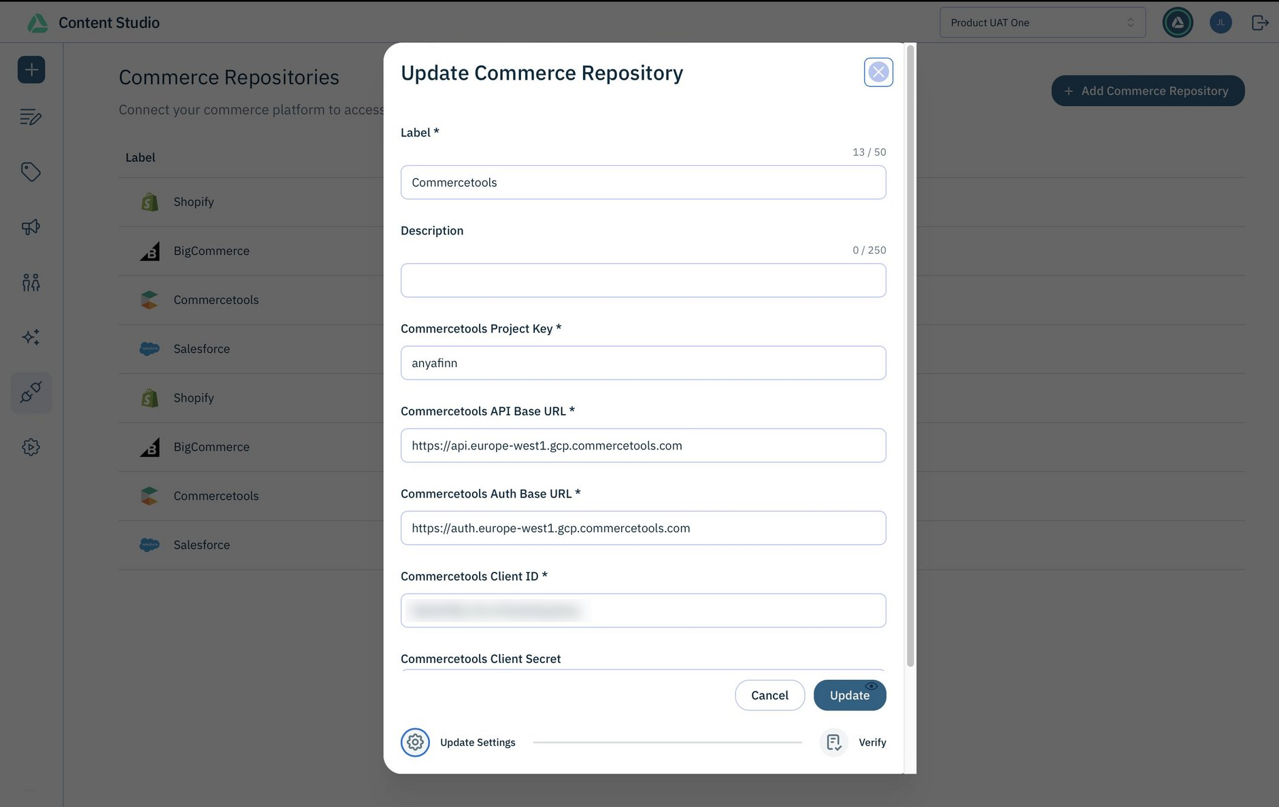This screenshot has height=807, width=1279.
Task: Click the Description input field
Action: click(643, 280)
